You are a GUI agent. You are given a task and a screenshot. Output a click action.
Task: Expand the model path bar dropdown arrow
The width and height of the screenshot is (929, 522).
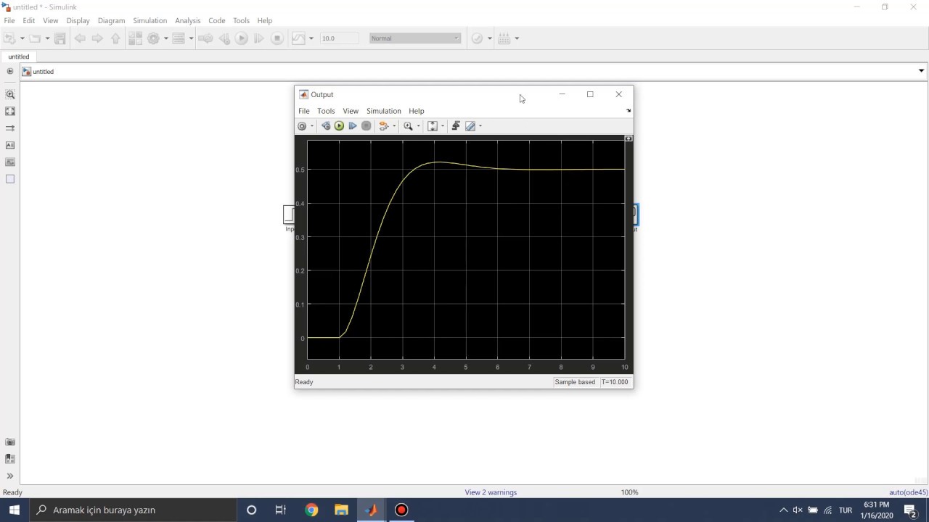pos(921,71)
